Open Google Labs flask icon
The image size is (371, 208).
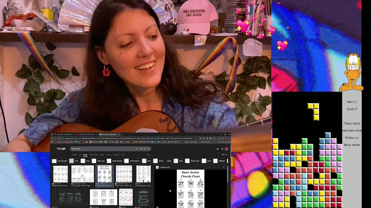(x=218, y=149)
